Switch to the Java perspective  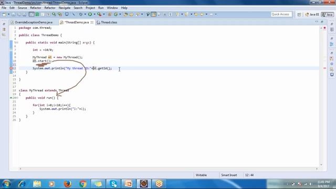[x=328, y=15]
